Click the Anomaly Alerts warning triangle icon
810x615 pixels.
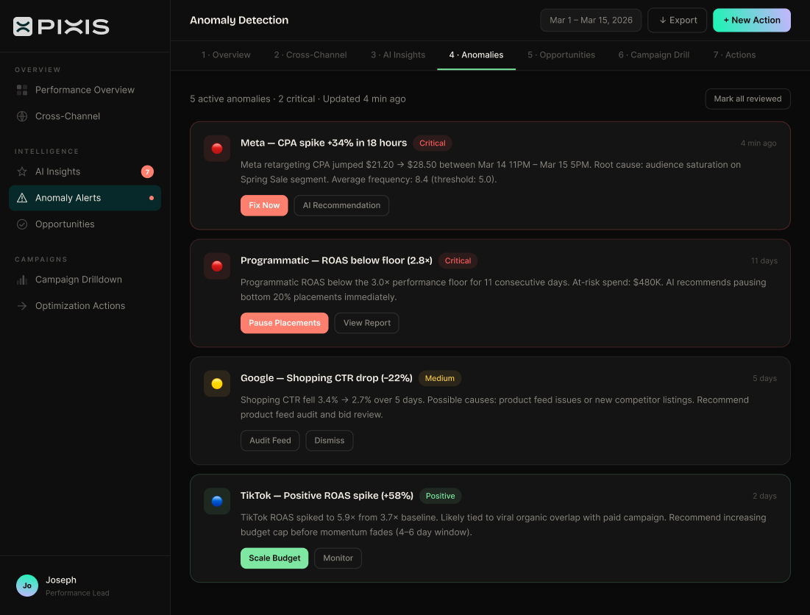tap(22, 198)
